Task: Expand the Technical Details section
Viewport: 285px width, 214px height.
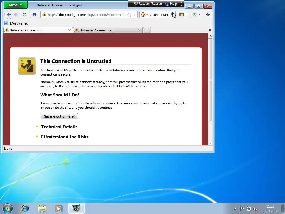Action: click(x=59, y=127)
